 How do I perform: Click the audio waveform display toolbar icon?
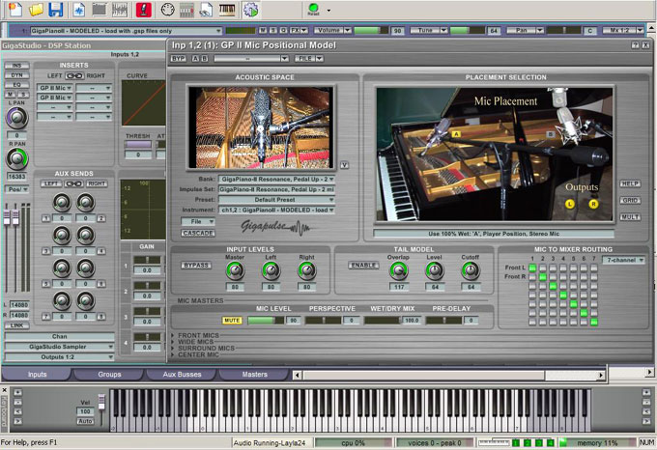point(120,10)
